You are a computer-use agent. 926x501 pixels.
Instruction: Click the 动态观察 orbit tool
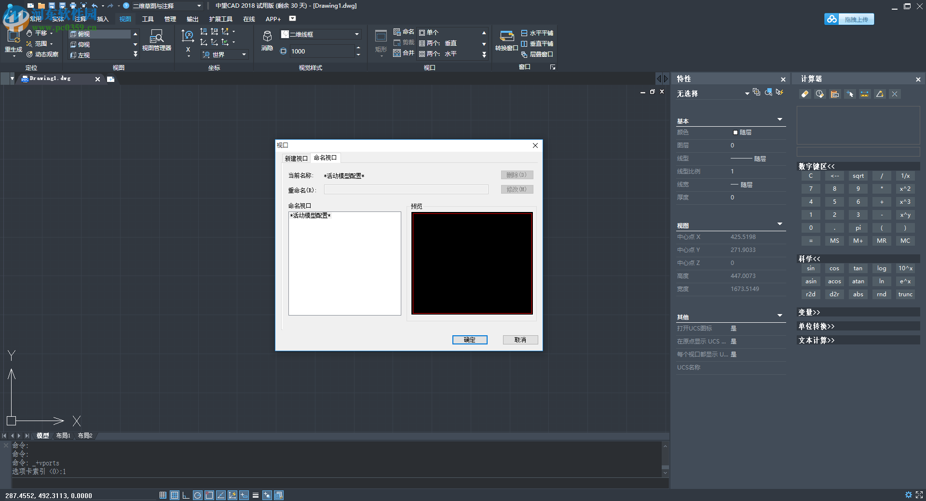click(42, 54)
